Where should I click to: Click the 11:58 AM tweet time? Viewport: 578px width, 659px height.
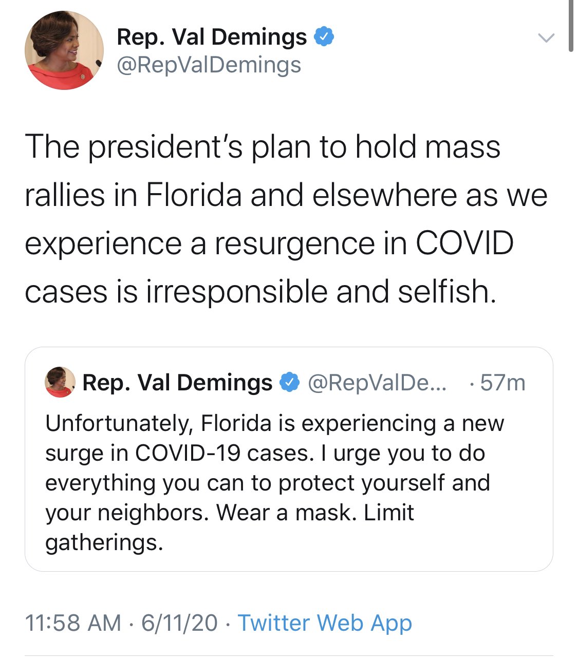(72, 623)
